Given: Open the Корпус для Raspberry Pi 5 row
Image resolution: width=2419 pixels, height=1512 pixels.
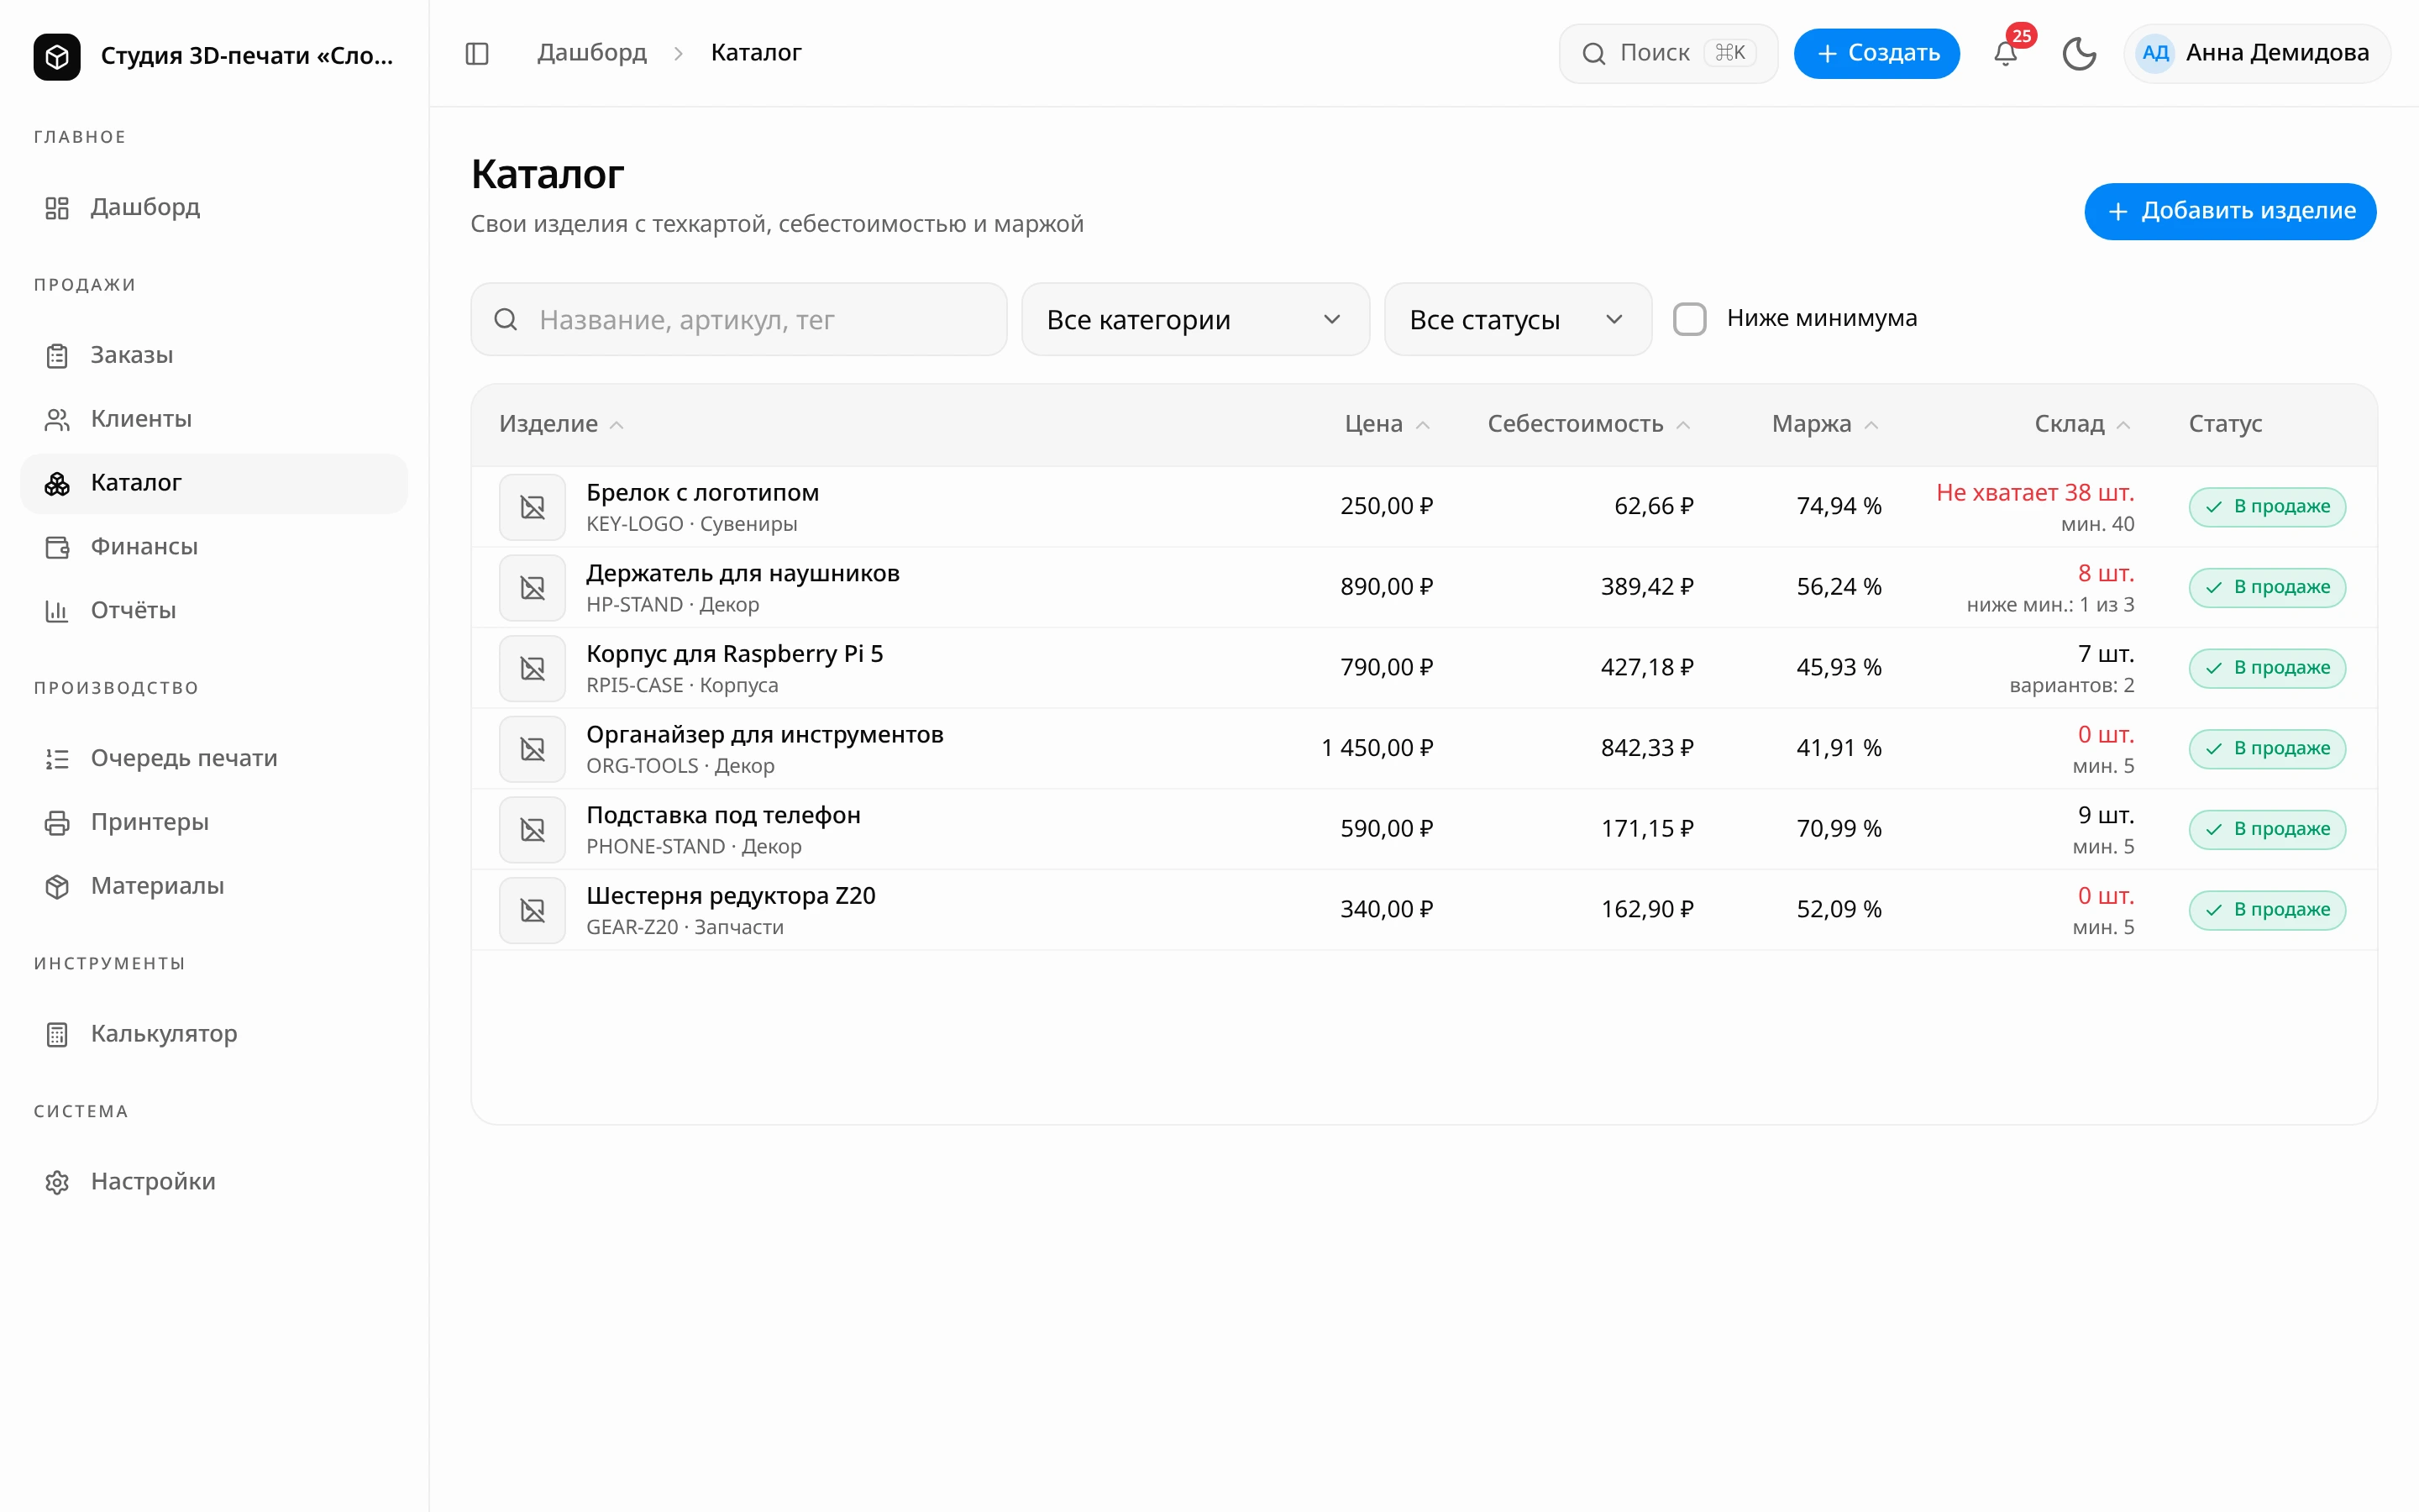Looking at the screenshot, I should [x=1424, y=668].
